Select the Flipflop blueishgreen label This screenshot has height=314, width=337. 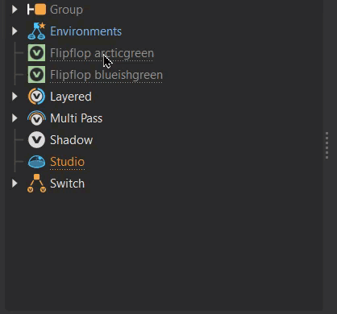click(x=106, y=75)
